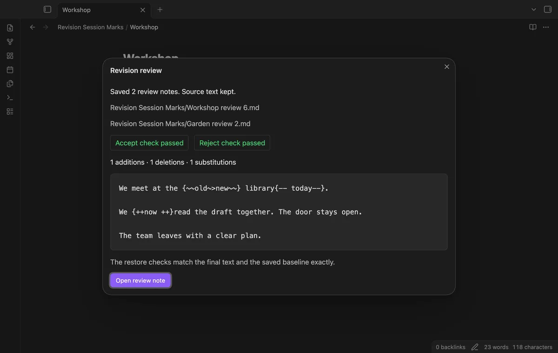The height and width of the screenshot is (353, 558).
Task: Click the restore checks match sentence
Action: 222,262
